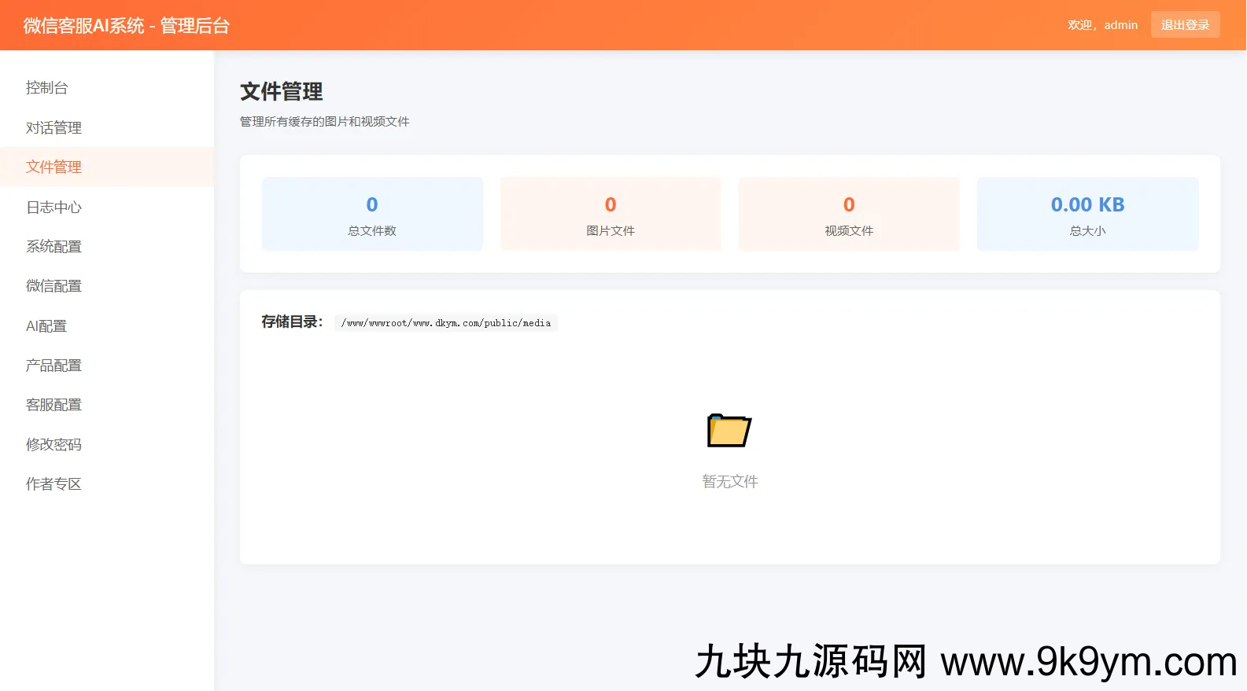Go to 对话管理 page
The width and height of the screenshot is (1247, 691).
click(x=53, y=127)
